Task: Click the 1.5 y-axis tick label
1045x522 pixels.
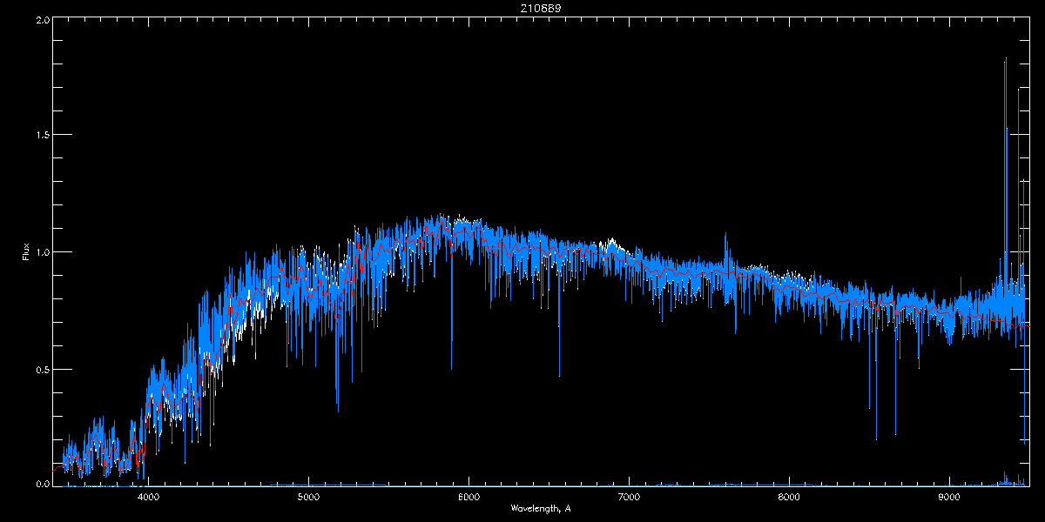Action: (42, 135)
